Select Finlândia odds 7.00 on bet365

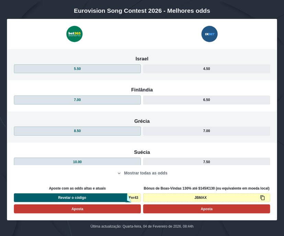(x=77, y=100)
